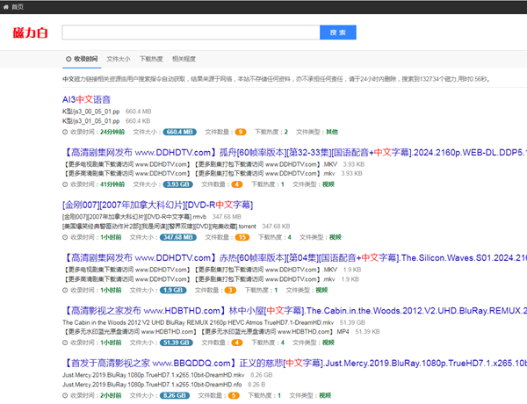Click the 其他 file type label
Viewport: 527px width, 404px height.
[x=332, y=132]
